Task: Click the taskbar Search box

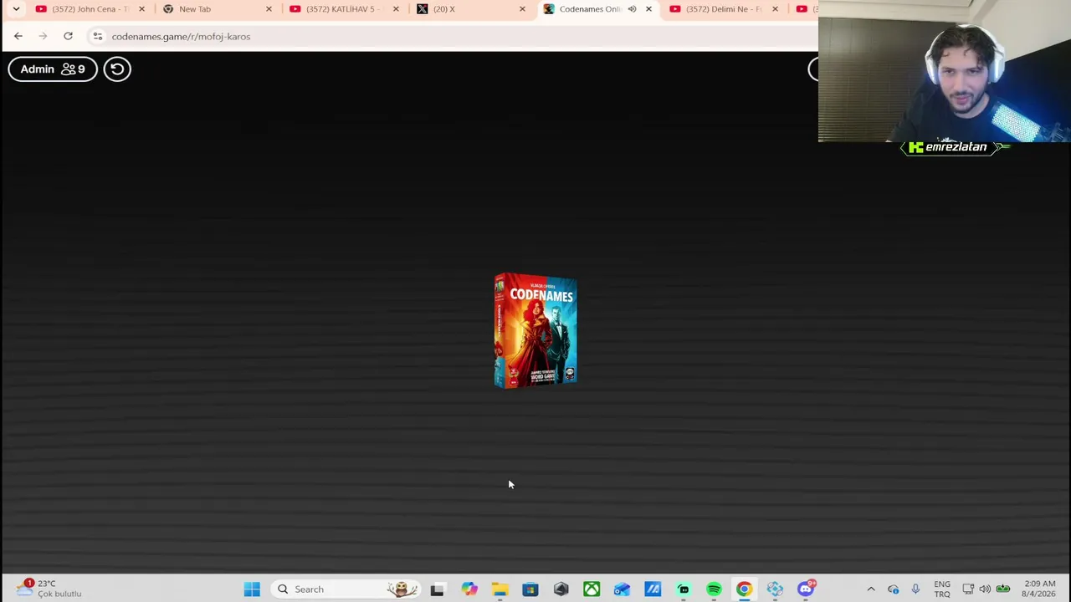Action: [347, 589]
